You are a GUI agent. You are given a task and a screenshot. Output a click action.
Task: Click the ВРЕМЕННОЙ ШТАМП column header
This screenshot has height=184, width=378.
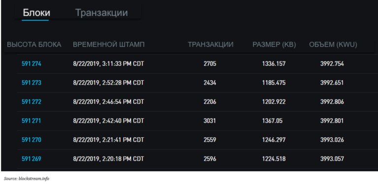tap(109, 45)
